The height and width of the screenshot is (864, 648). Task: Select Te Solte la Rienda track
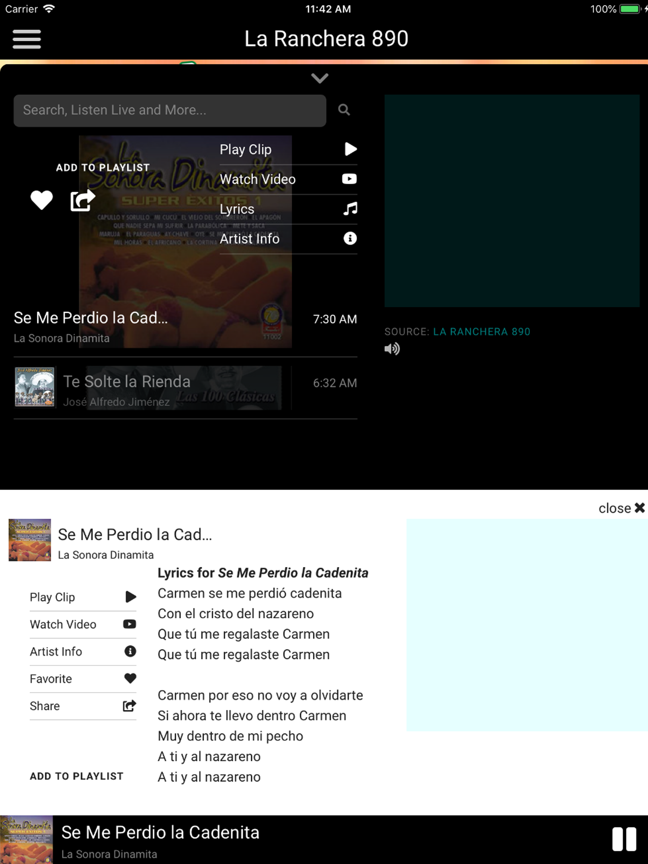tap(185, 388)
